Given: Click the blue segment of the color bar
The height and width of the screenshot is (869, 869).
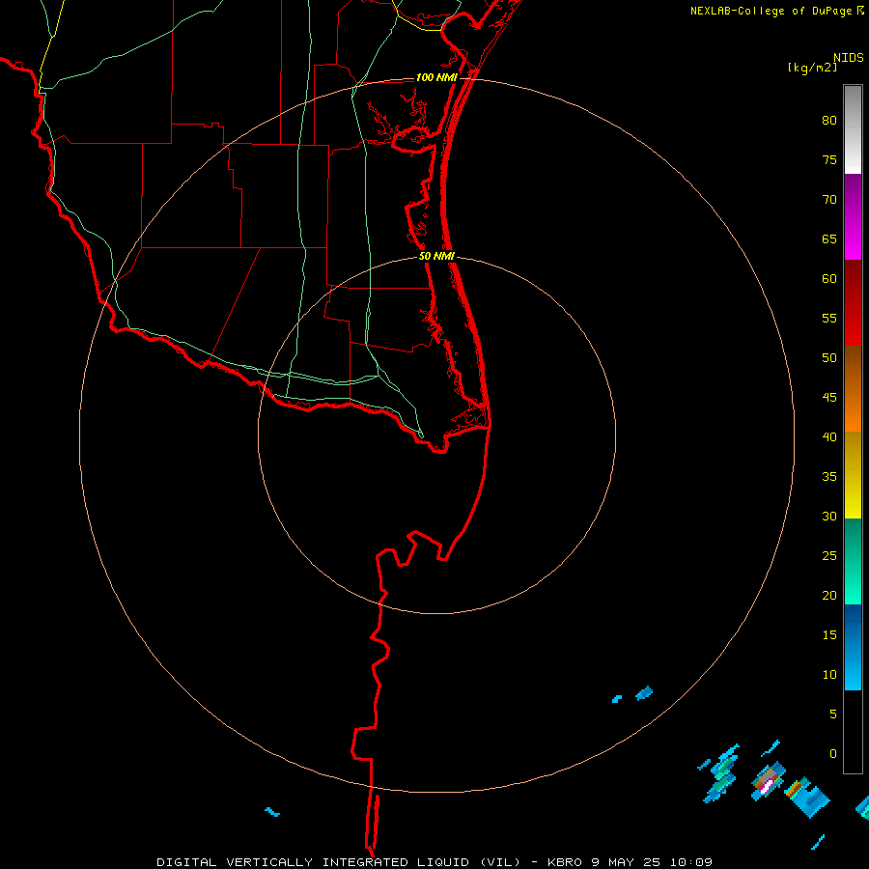Looking at the screenshot, I should pyautogui.click(x=853, y=647).
